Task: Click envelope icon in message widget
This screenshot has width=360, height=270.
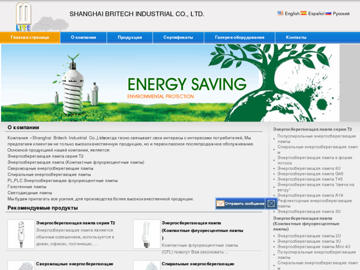Action: (x=220, y=204)
